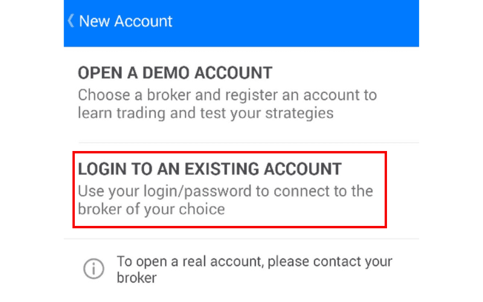
Task: Tap the word 'broker' under the notice
Action: (136, 278)
